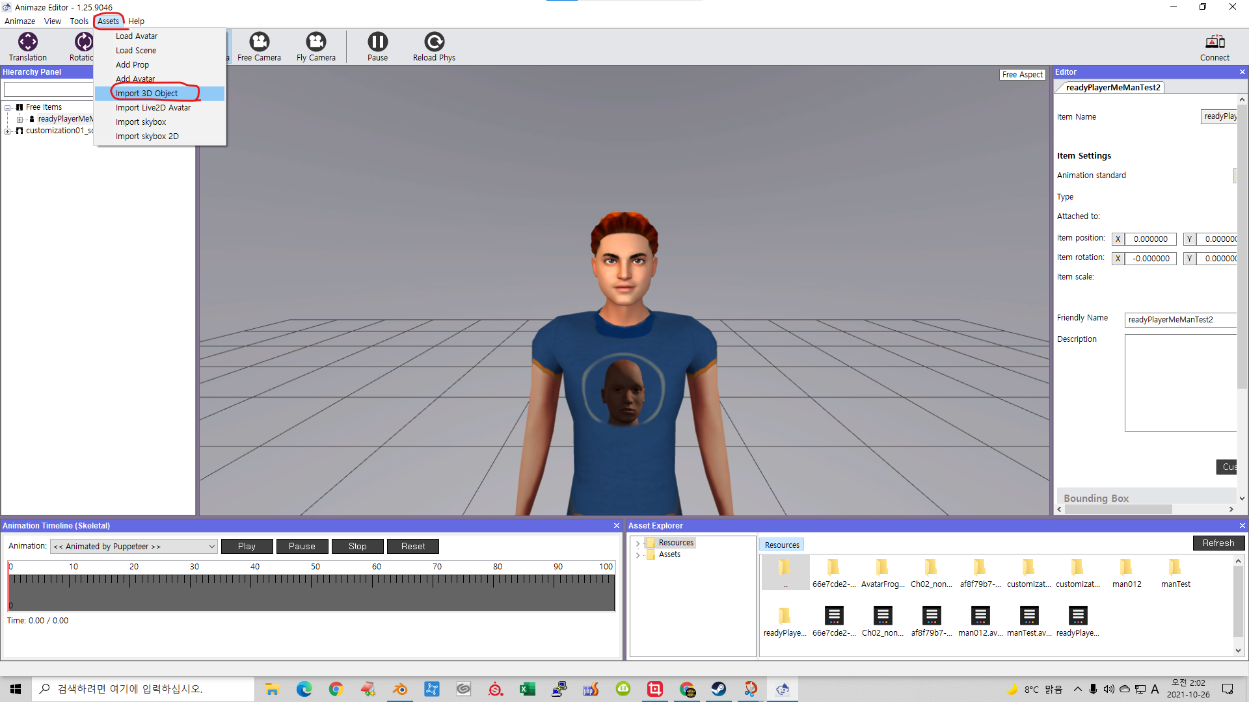Toggle the Free Aspect button
Screen dimensions: 1249x702
click(x=1022, y=75)
